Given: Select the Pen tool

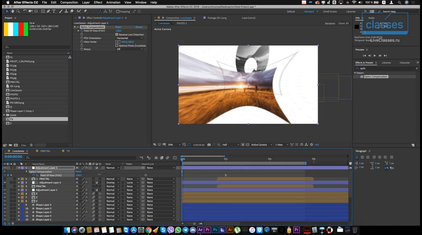Looking at the screenshot, I should click(48, 11).
